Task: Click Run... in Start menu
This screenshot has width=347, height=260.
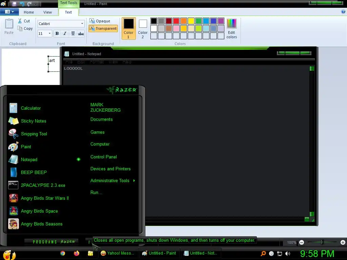Action: click(x=96, y=193)
